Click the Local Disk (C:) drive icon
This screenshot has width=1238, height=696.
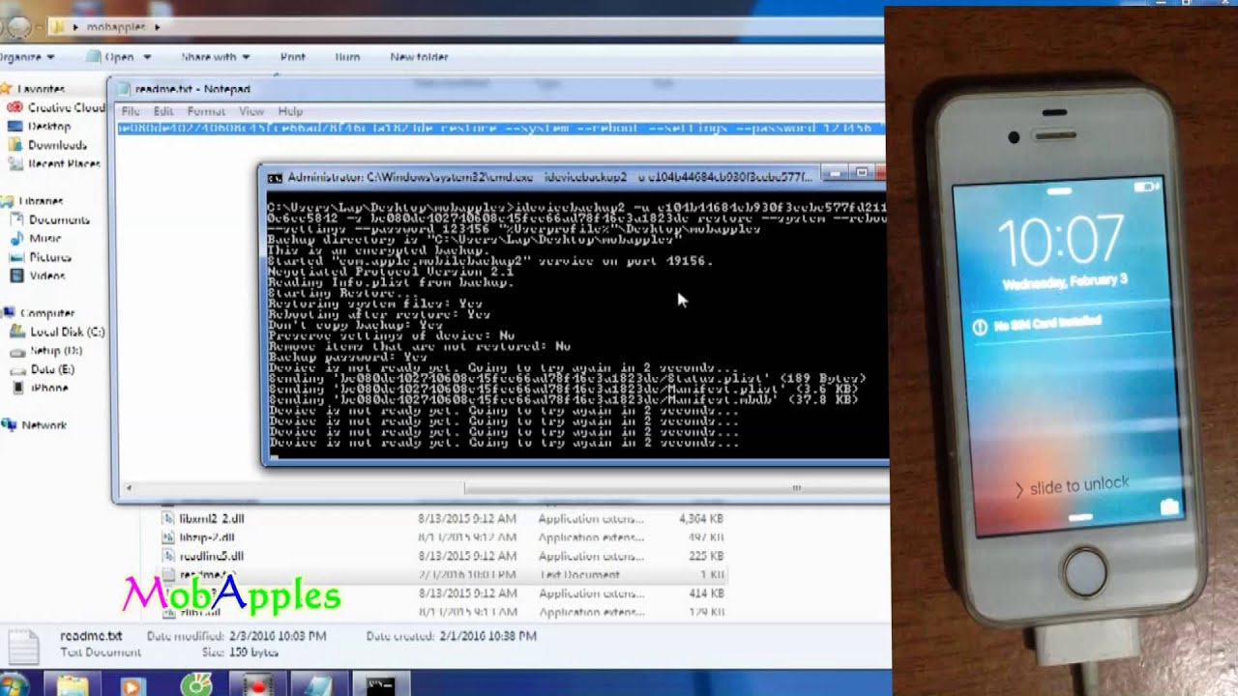pos(17,332)
